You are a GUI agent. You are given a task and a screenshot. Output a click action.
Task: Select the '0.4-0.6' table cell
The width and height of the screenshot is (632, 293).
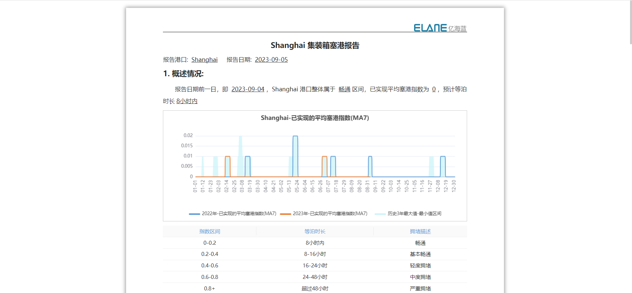(x=210, y=265)
